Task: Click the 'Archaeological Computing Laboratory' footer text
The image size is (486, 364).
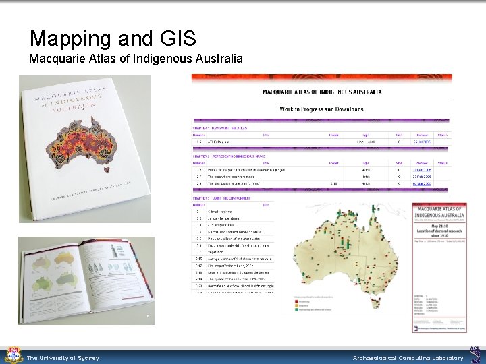Action: [408, 358]
